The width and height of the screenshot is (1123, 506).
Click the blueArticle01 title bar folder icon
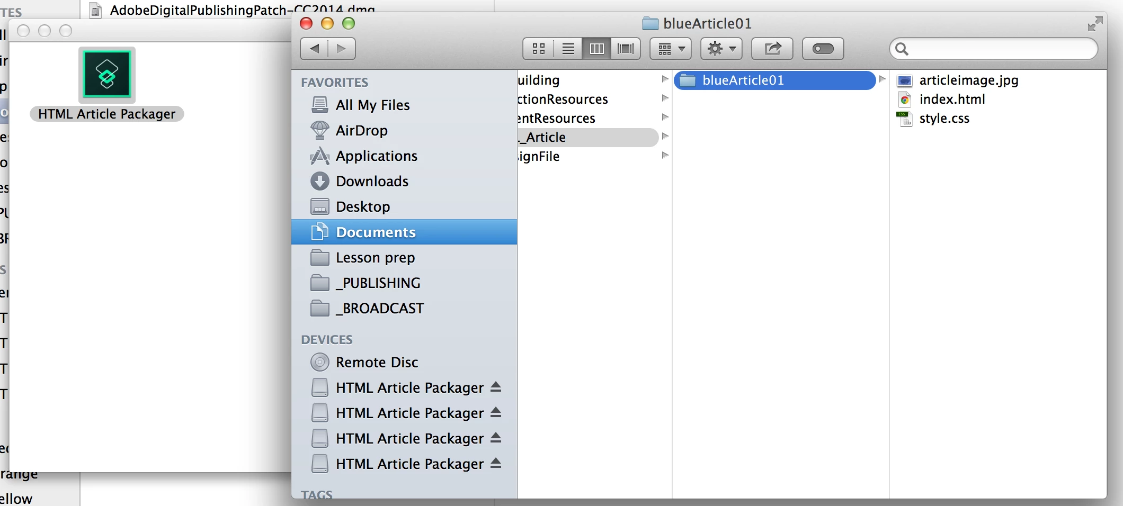[650, 23]
